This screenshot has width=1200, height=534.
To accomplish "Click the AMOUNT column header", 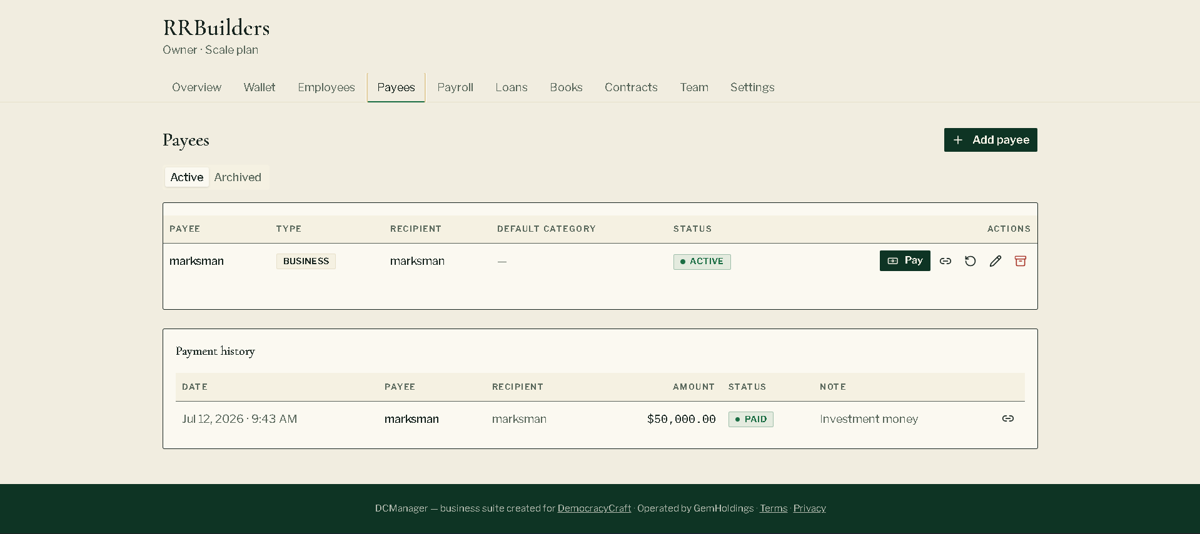I will tap(693, 387).
